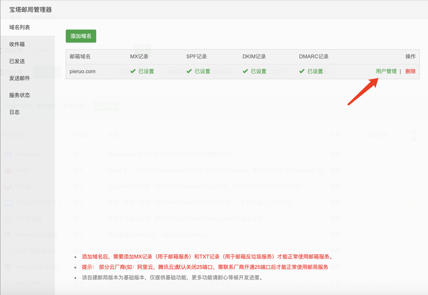Click the green checkmark under DKIM记录
The width and height of the screenshot is (428, 295).
[246, 72]
